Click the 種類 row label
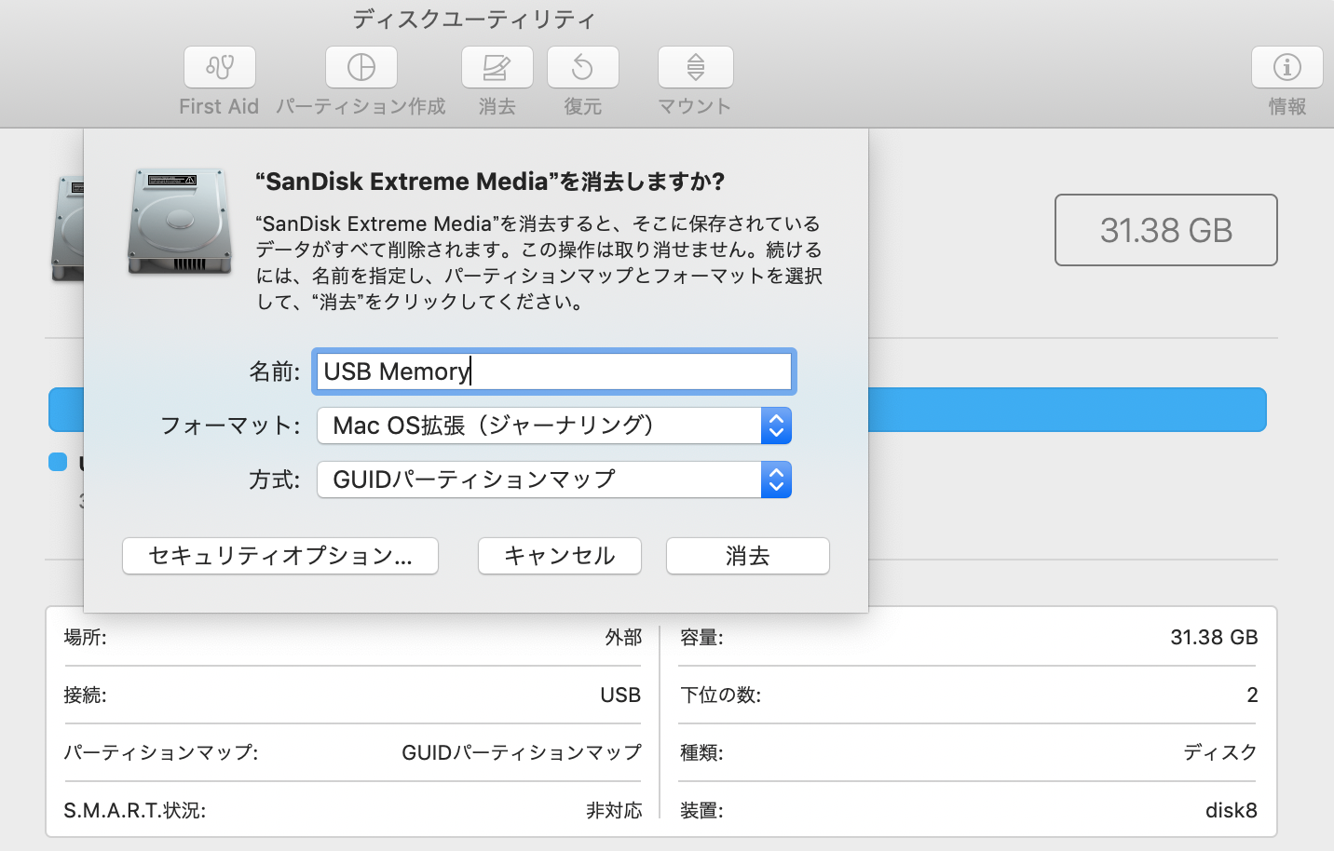Screen dimensions: 1334x851 pyautogui.click(x=701, y=752)
